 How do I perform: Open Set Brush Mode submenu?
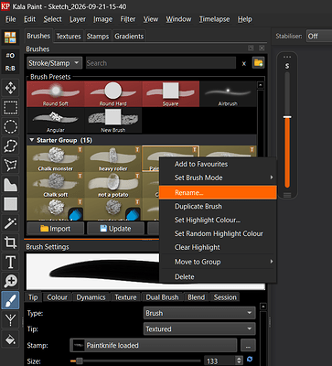218,178
